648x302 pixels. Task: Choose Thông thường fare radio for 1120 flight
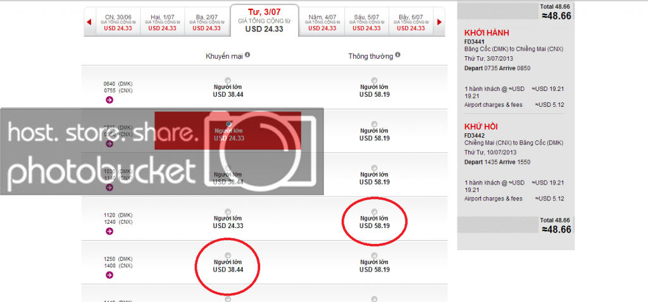tap(375, 211)
